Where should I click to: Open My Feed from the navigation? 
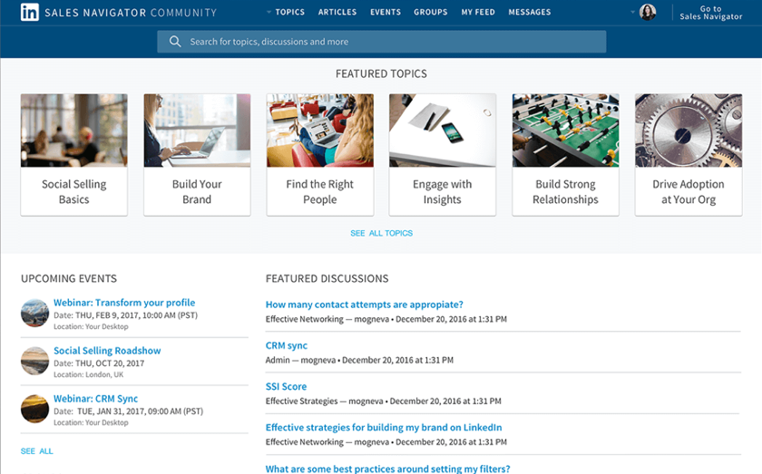(x=478, y=12)
